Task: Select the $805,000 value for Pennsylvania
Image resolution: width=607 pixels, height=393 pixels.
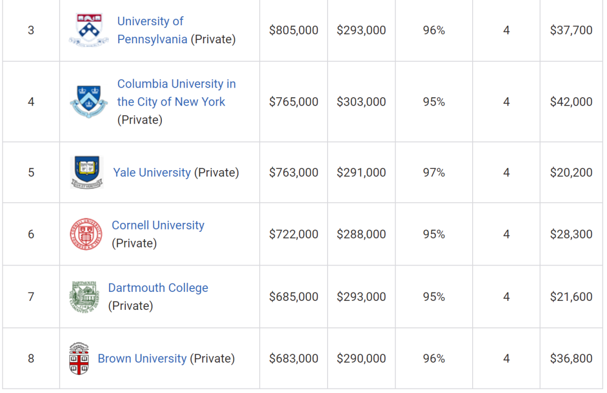Action: pyautogui.click(x=293, y=30)
